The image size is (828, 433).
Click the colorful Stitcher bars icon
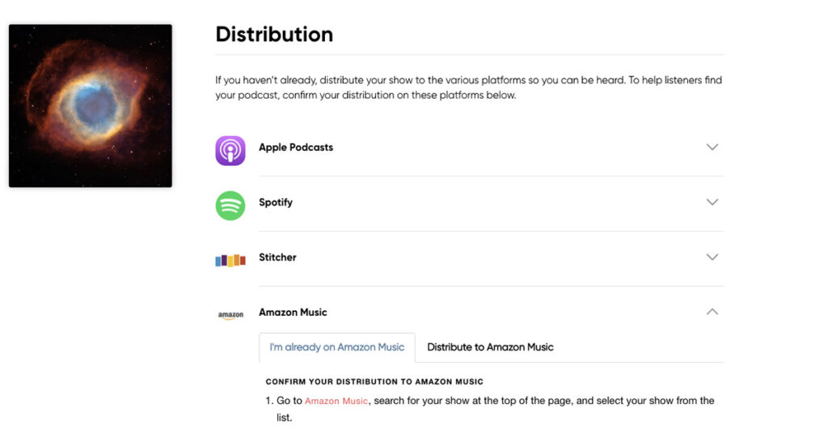pos(230,260)
